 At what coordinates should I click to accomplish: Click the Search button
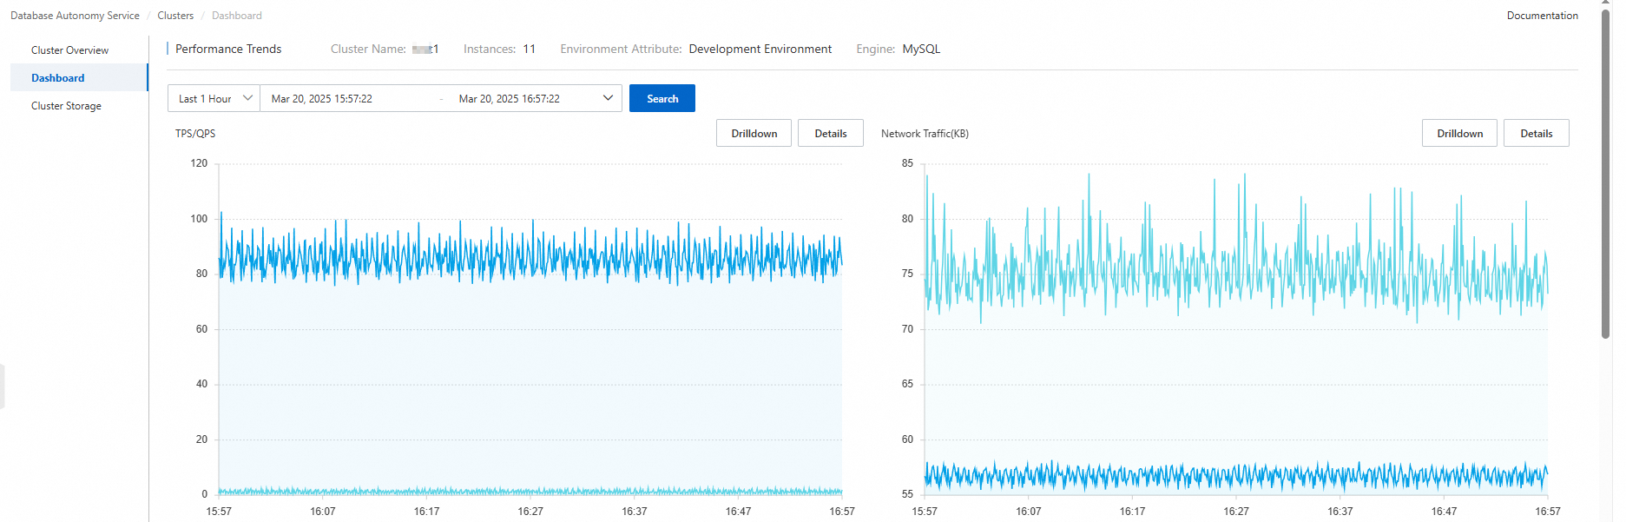pos(662,99)
